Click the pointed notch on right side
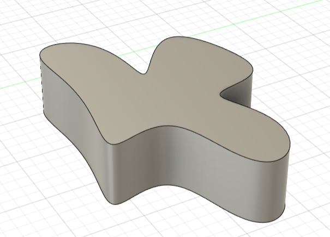The height and width of the screenshot is (237, 330). point(223,96)
